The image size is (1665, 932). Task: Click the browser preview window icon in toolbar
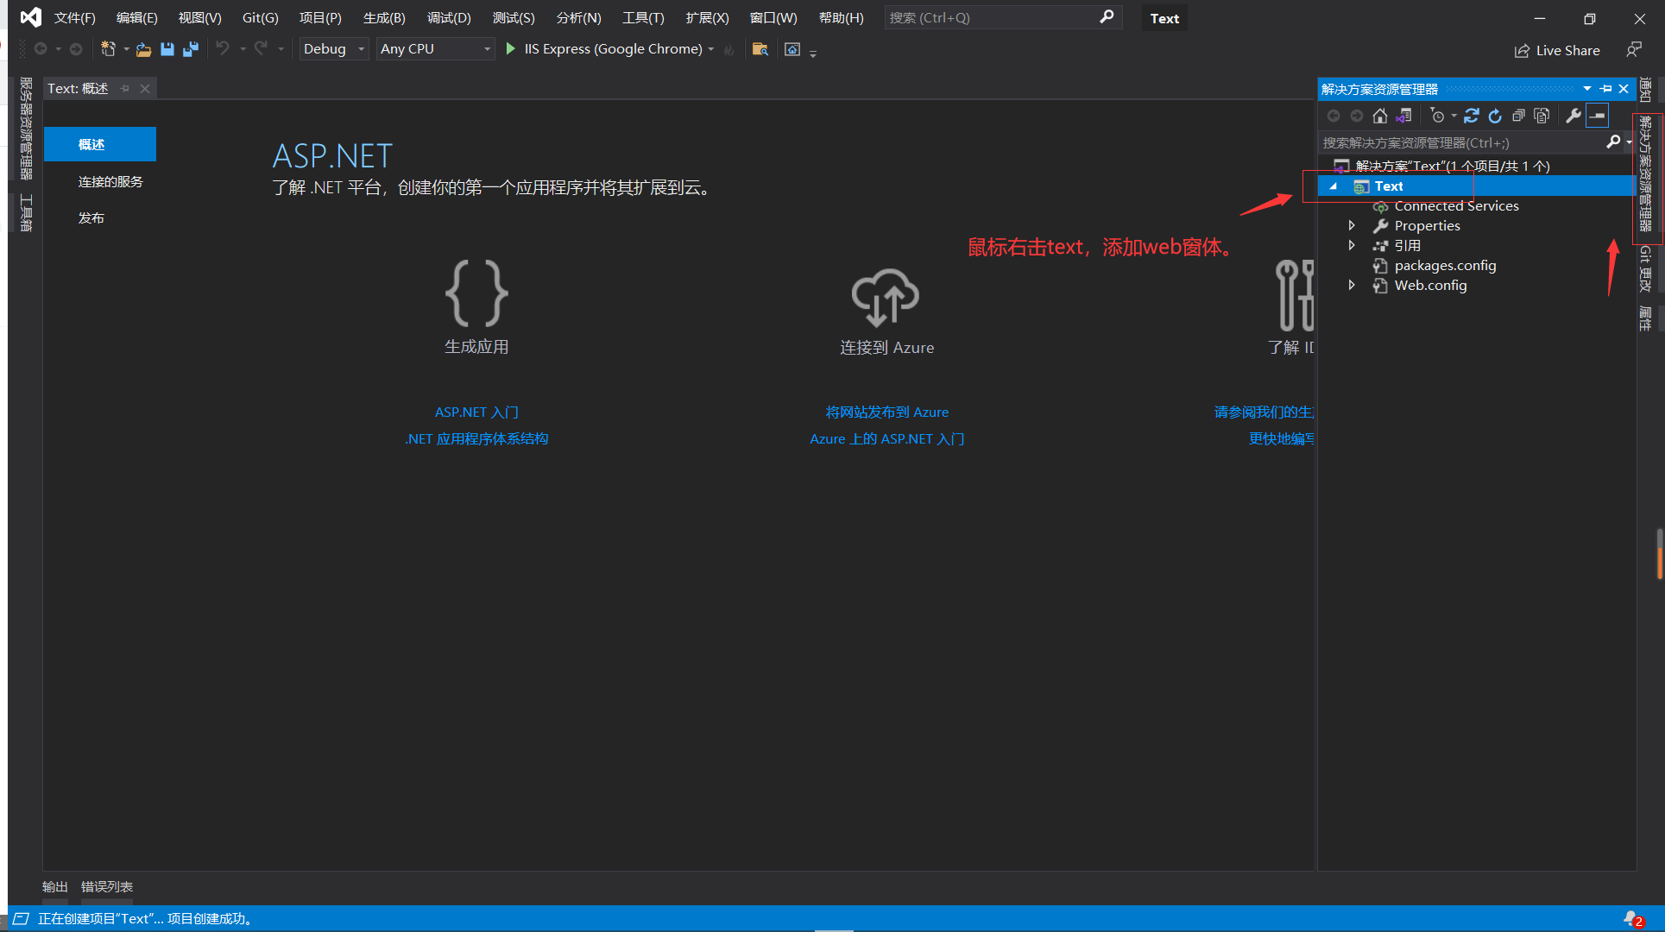792,49
